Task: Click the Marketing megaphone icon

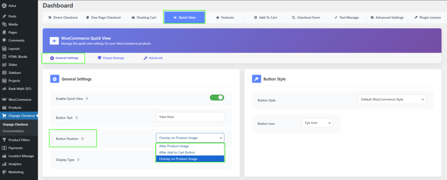Action: coord(4,172)
